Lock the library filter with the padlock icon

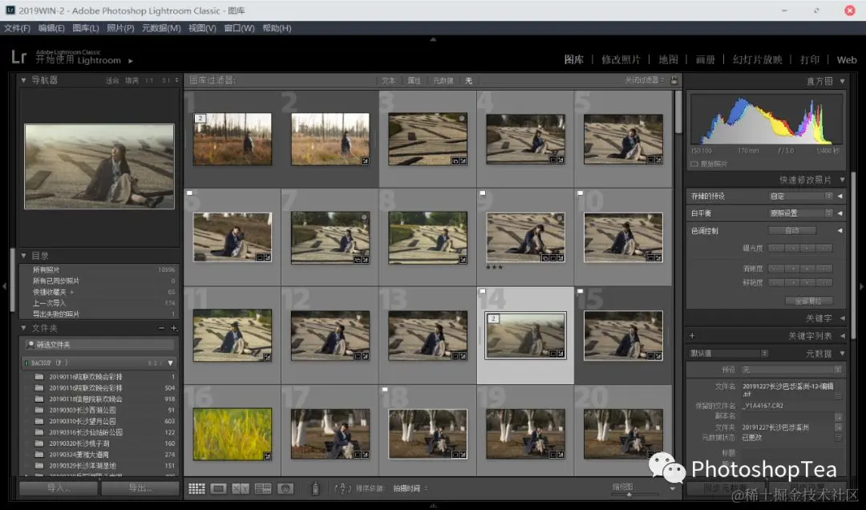click(674, 80)
